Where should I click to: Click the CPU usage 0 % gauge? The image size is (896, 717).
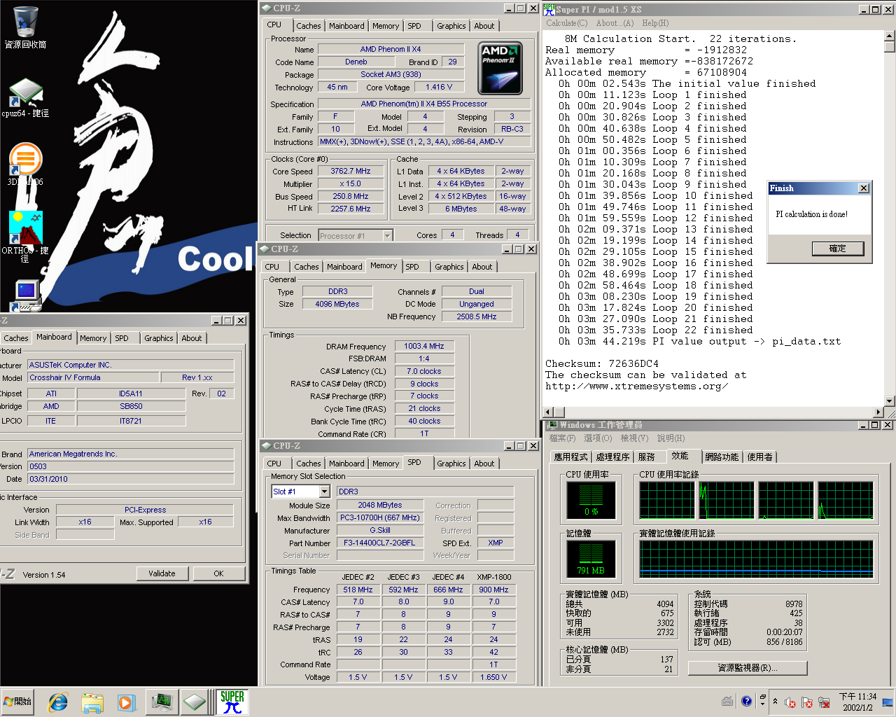coord(591,500)
